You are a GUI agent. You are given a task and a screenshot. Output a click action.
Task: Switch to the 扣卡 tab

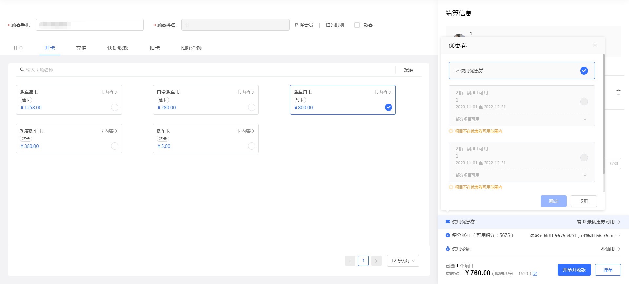(x=155, y=48)
